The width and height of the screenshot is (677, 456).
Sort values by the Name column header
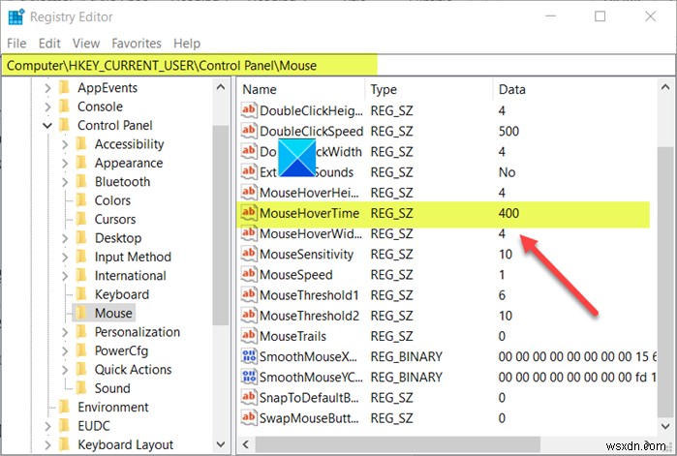tap(301, 89)
